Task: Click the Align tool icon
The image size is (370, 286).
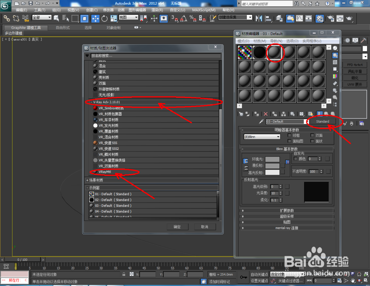Action: pos(268,18)
